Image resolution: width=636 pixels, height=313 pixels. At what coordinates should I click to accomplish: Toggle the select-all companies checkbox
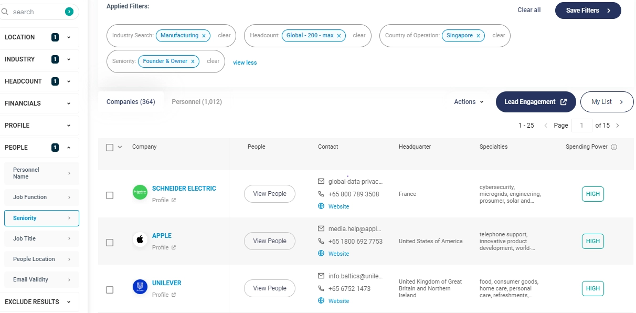110,148
